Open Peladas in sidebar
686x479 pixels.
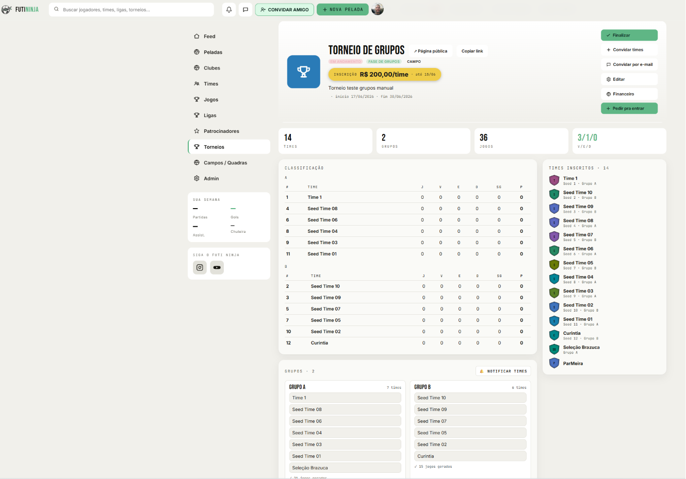tap(229, 52)
